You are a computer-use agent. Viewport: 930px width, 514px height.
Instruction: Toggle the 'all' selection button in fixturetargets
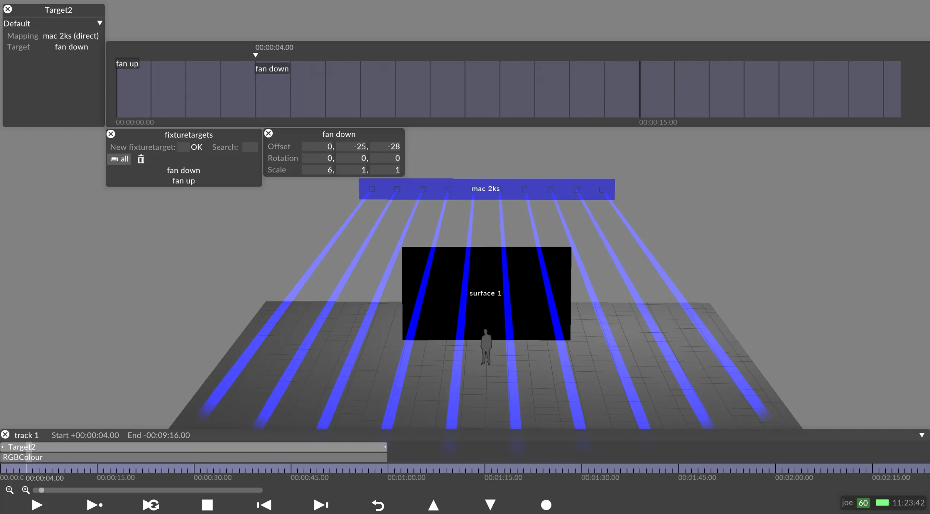[x=119, y=159]
